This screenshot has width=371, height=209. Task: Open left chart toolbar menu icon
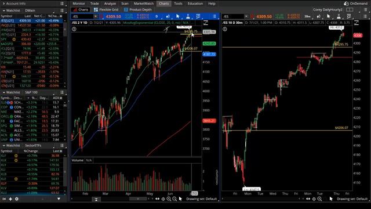214,16
